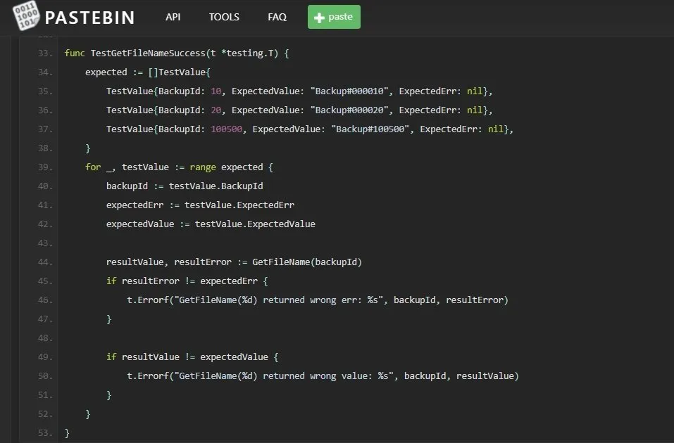
Task: Click line number 39 in the gutter
Action: tap(45, 167)
